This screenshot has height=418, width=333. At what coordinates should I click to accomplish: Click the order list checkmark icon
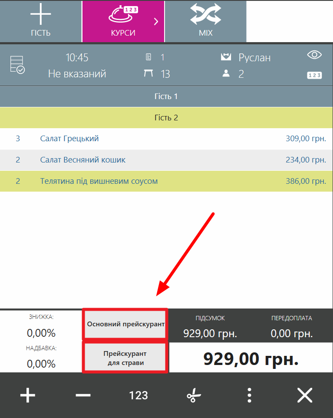(x=17, y=65)
